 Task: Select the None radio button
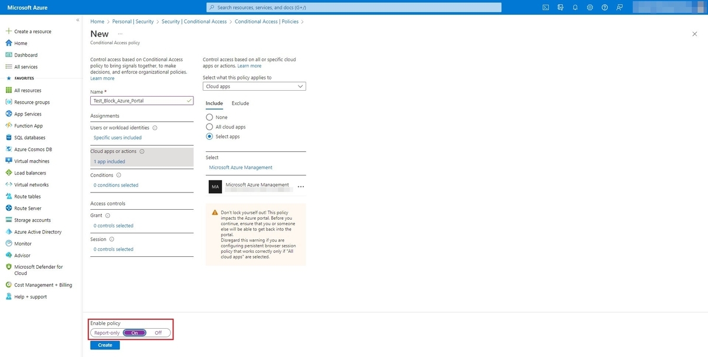coord(209,117)
